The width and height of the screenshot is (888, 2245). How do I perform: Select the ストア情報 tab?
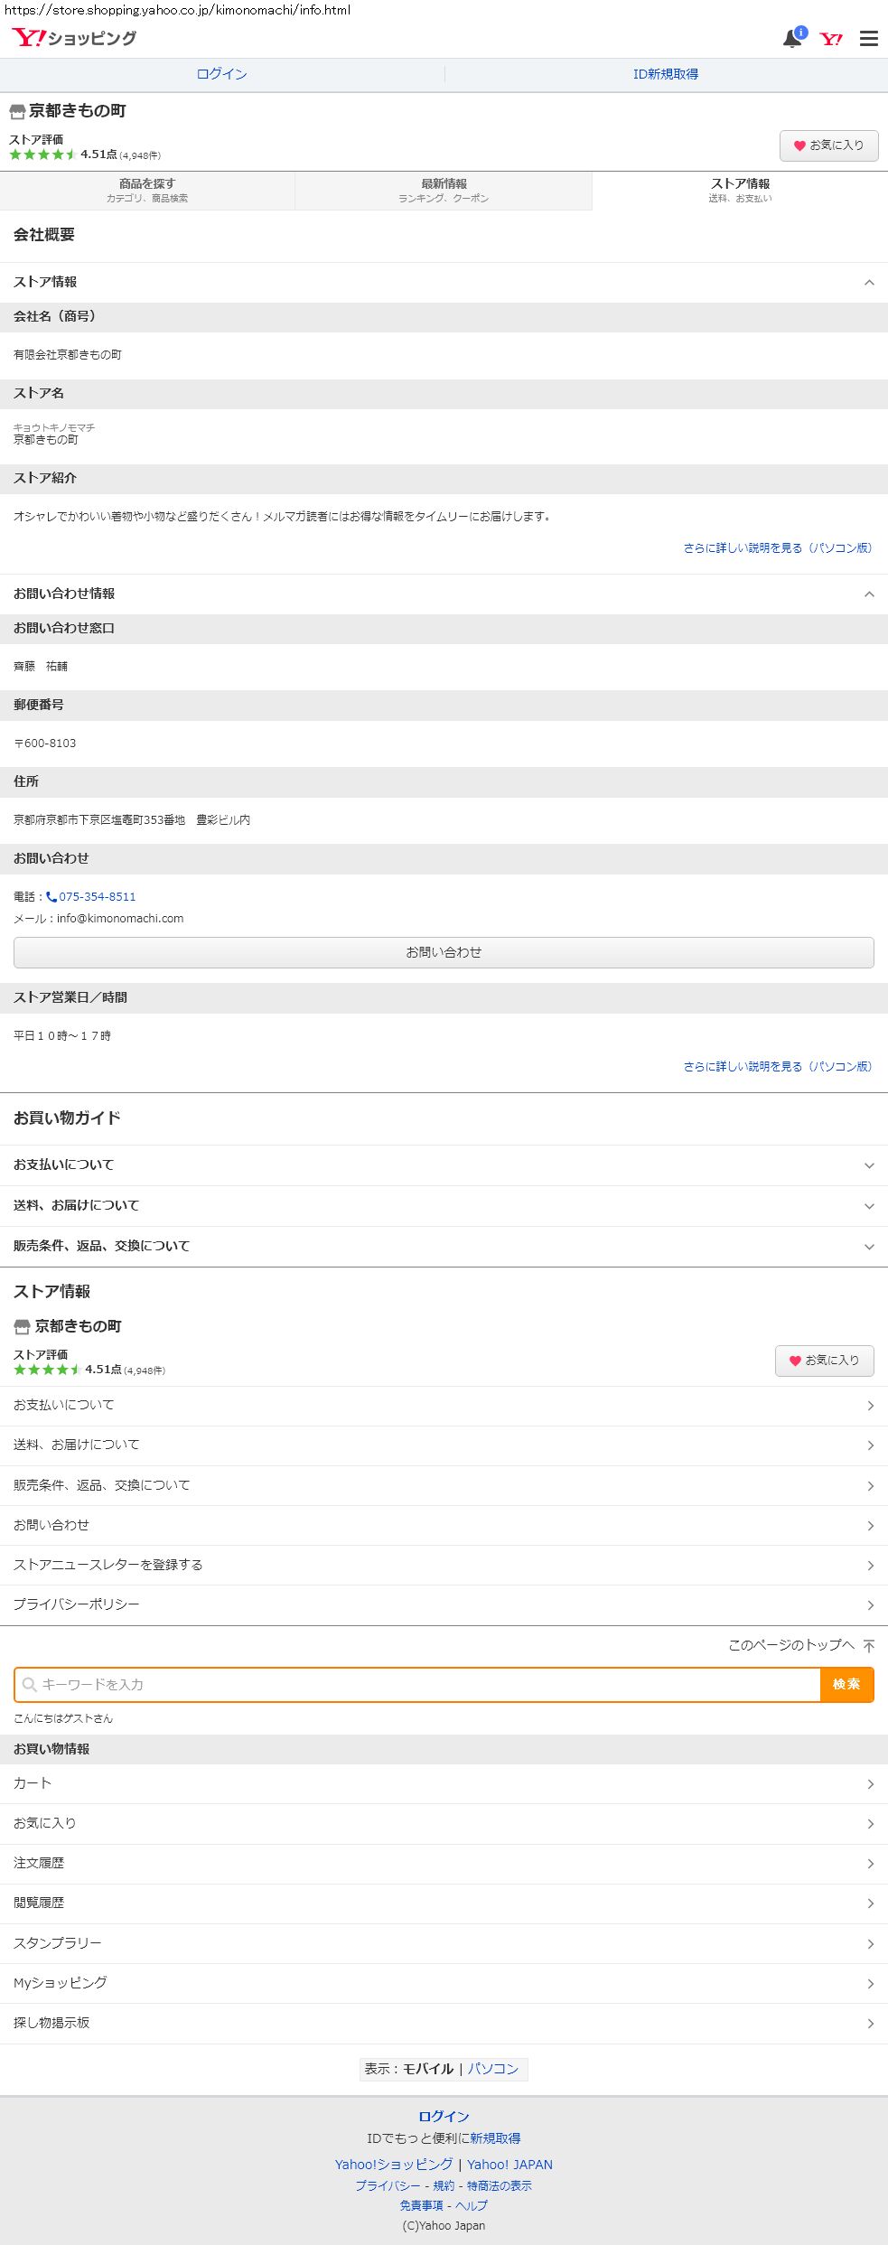coord(740,191)
